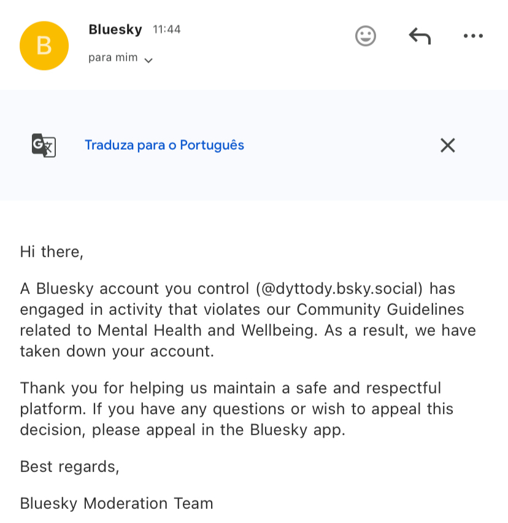Translate the email with Traduza para o Português
Image resolution: width=508 pixels, height=523 pixels.
164,145
